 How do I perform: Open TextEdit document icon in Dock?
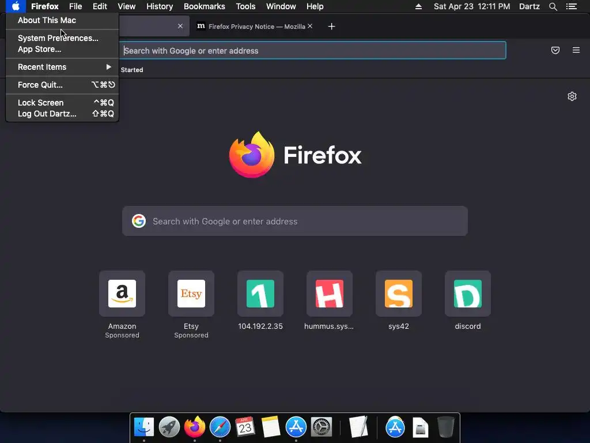point(358,427)
